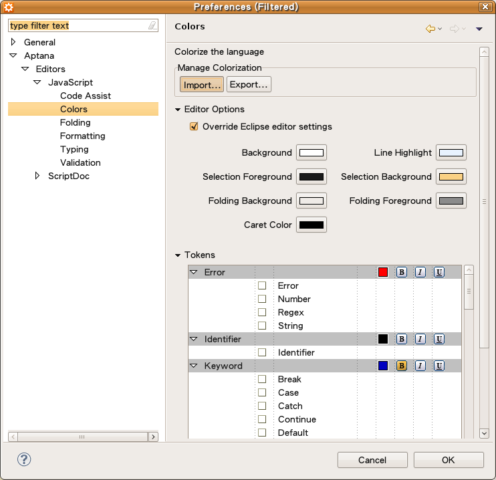The image size is (496, 480).
Task: Click Tokens list scrollbar up arrow
Action: pyautogui.click(x=469, y=270)
